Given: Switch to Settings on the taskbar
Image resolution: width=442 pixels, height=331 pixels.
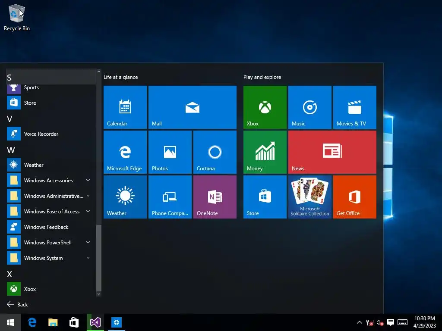Looking at the screenshot, I should (x=117, y=322).
